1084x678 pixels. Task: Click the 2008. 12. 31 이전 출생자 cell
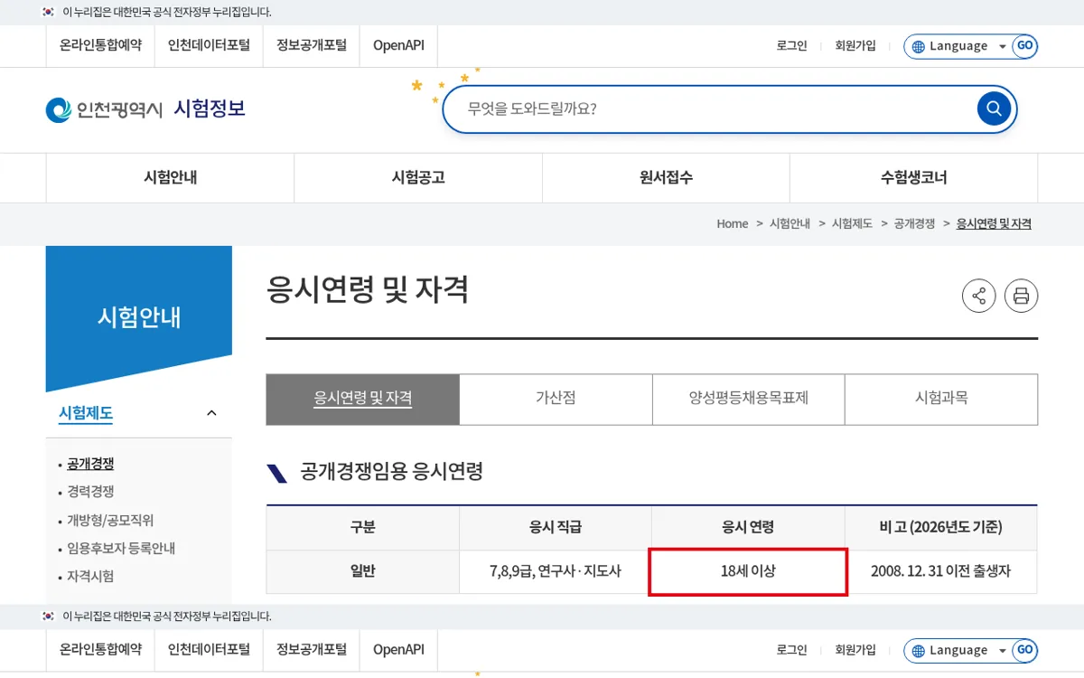click(941, 571)
